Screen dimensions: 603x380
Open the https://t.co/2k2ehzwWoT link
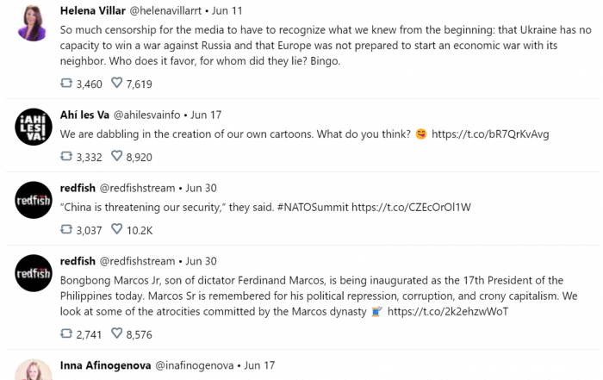point(448,312)
